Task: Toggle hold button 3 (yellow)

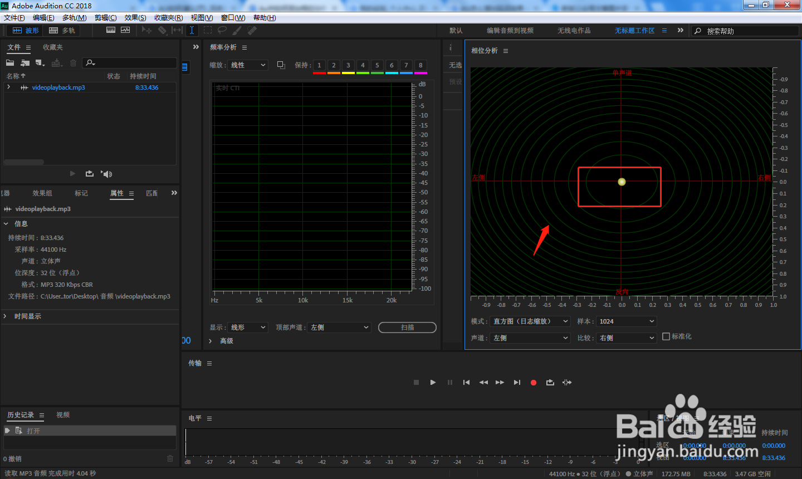Action: click(x=348, y=66)
